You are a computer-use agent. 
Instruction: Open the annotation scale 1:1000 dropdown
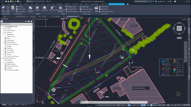[x=162, y=105]
